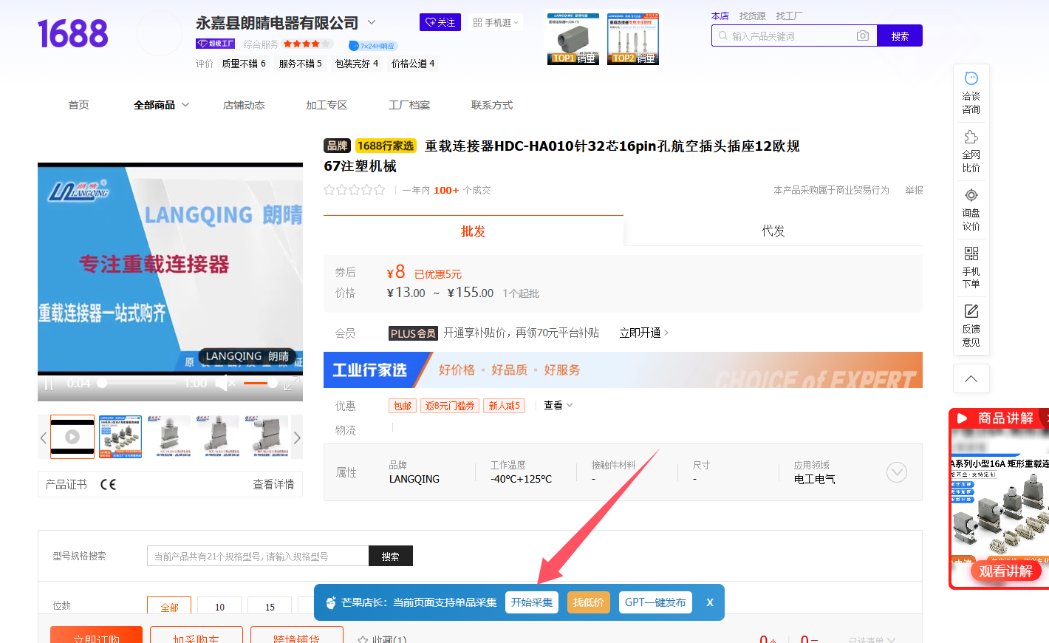Click the PLUS会员 badge

(413, 333)
